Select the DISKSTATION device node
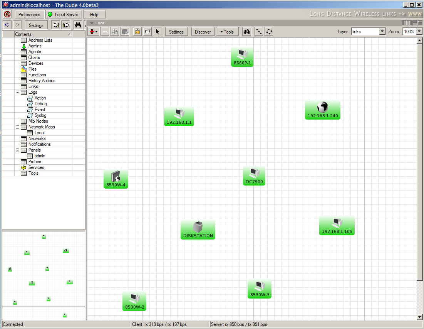Viewport: 424px width, 329px height. 198,229
